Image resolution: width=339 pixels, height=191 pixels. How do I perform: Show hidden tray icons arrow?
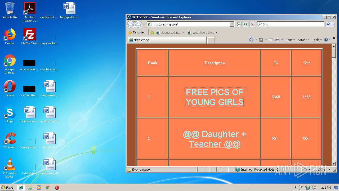pyautogui.click(x=295, y=188)
